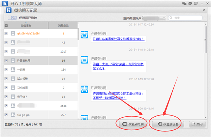The height and width of the screenshot is (137, 211).
Task: Uncheck the select-all checkbox in header
Action: tap(6, 26)
